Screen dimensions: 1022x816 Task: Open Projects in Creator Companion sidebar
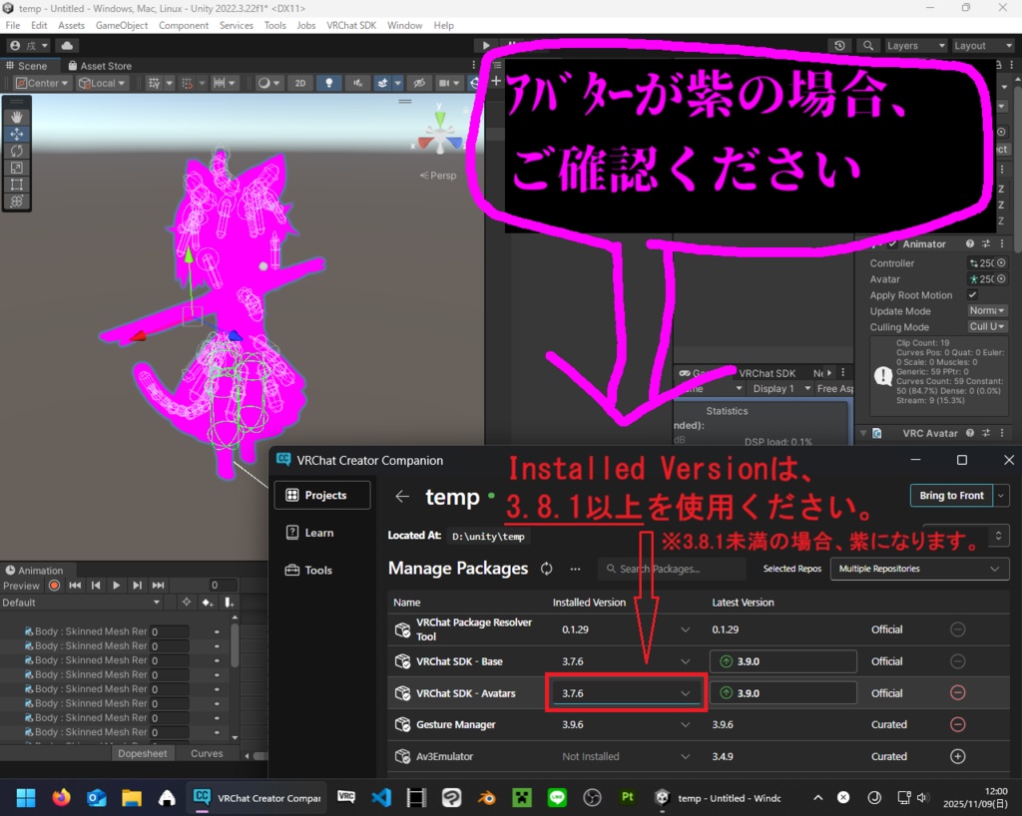point(322,495)
